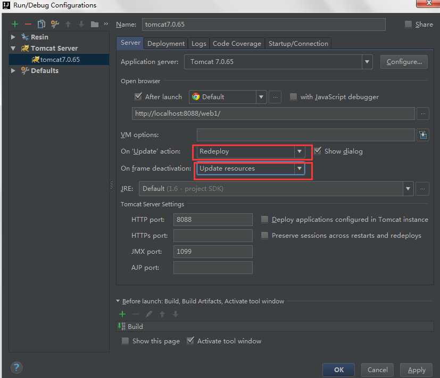Viewport: 440px width, 378px height.
Task: Add new configuration with green plus
Action: [x=15, y=24]
